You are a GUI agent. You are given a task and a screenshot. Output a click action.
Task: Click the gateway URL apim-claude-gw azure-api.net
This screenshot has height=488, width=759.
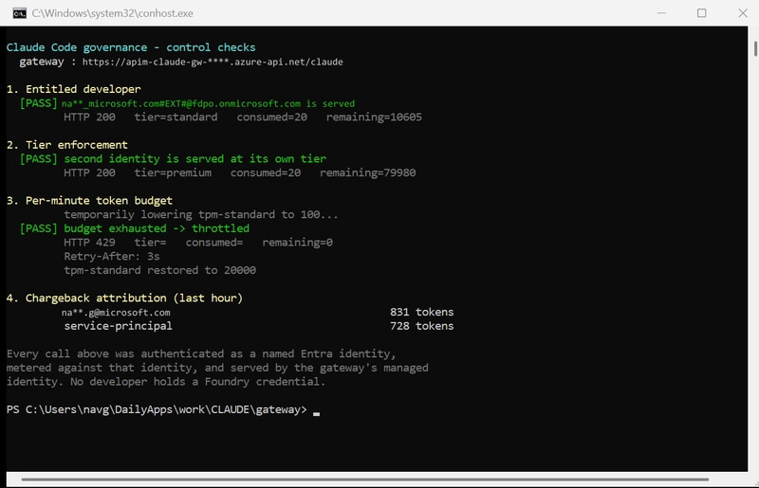[213, 62]
